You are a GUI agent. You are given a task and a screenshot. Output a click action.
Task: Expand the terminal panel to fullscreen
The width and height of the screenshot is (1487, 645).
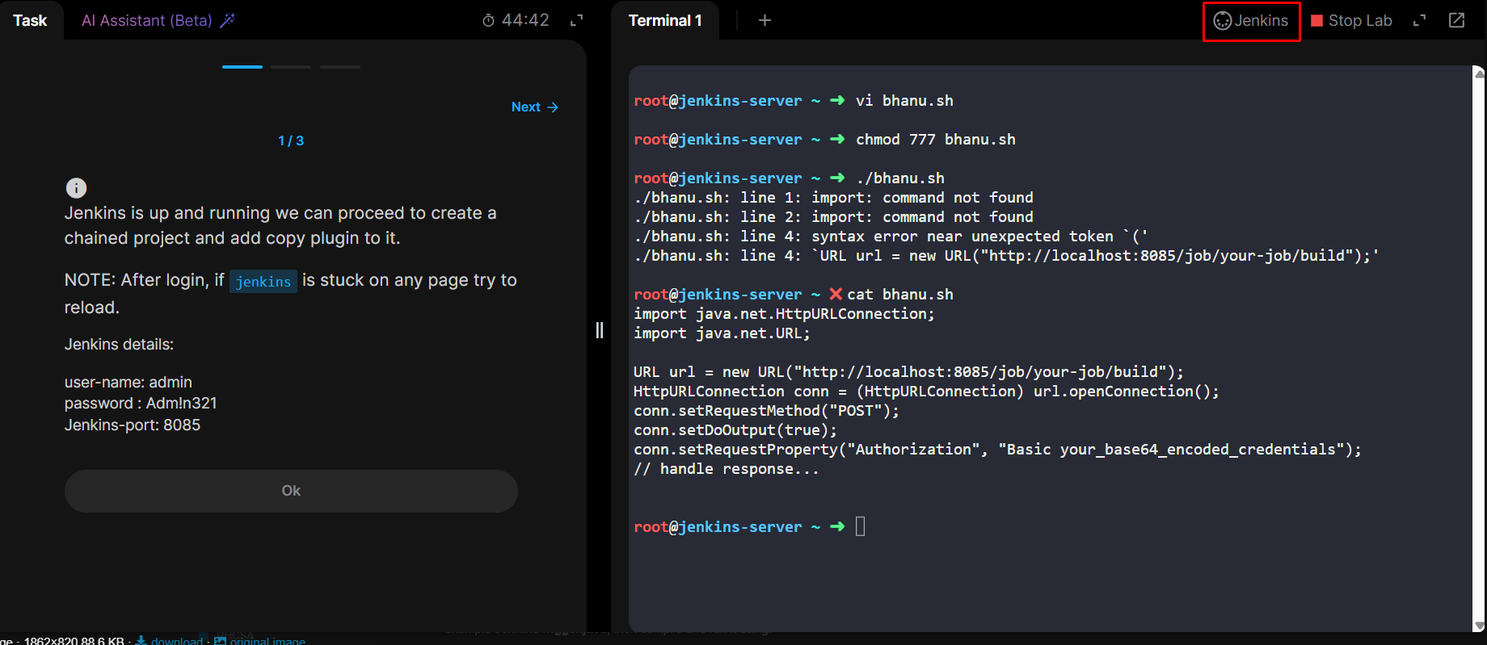[1419, 21]
